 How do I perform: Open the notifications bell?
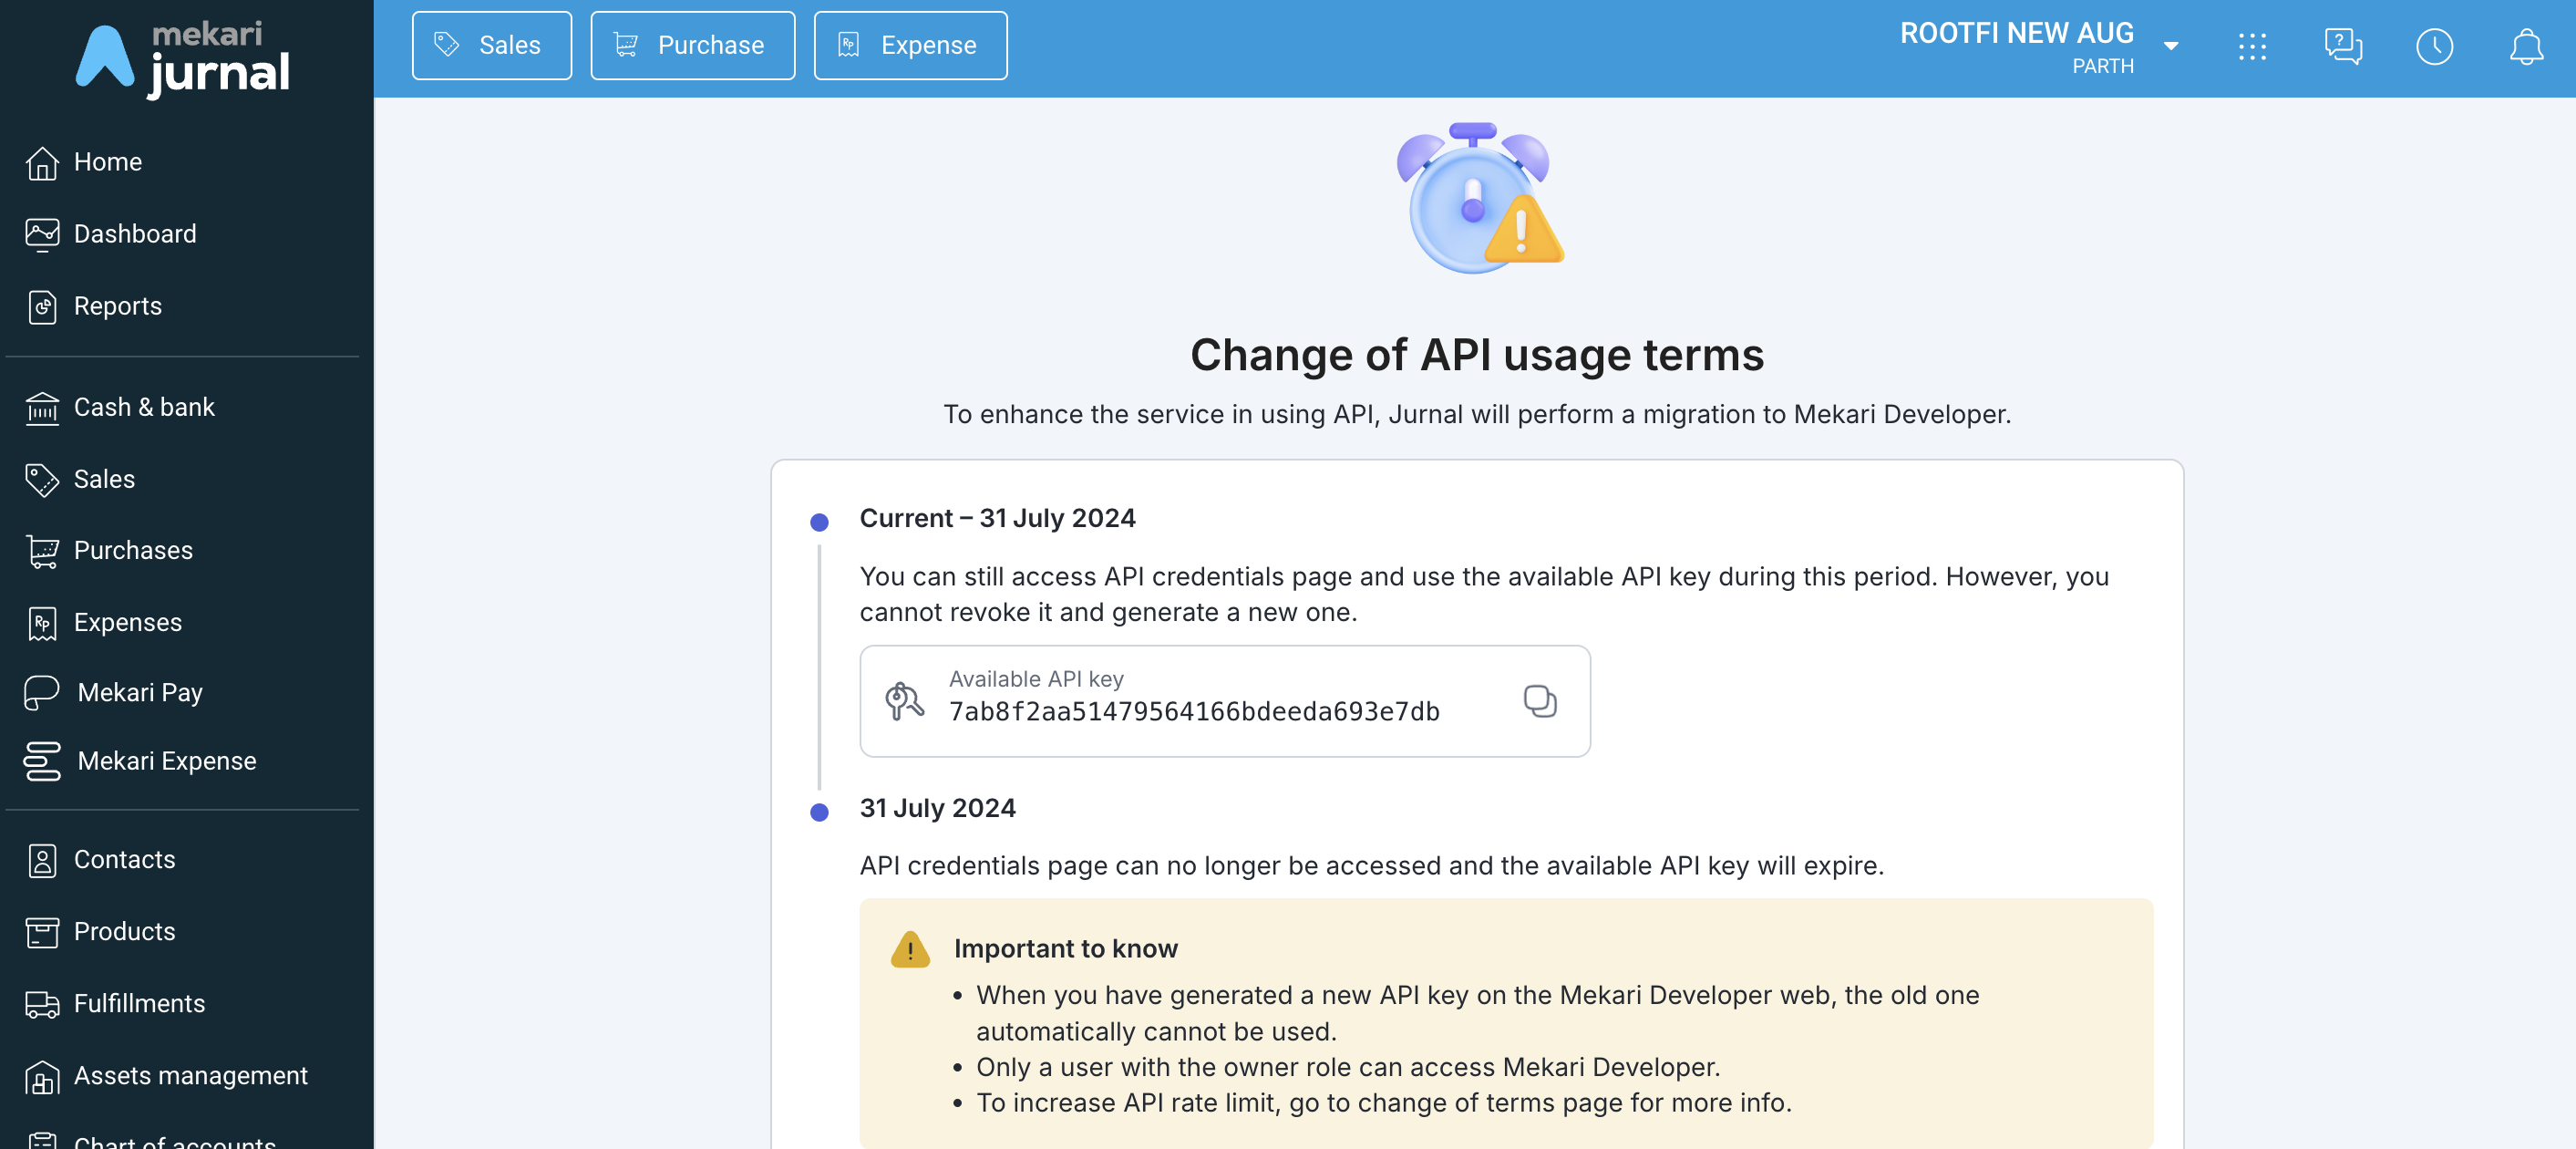coord(2526,46)
